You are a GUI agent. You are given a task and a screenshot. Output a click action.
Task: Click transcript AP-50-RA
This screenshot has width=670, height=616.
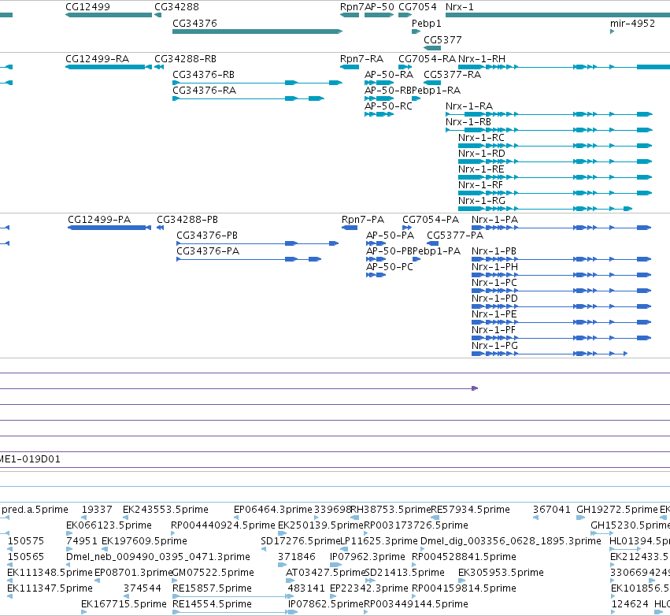click(x=379, y=83)
